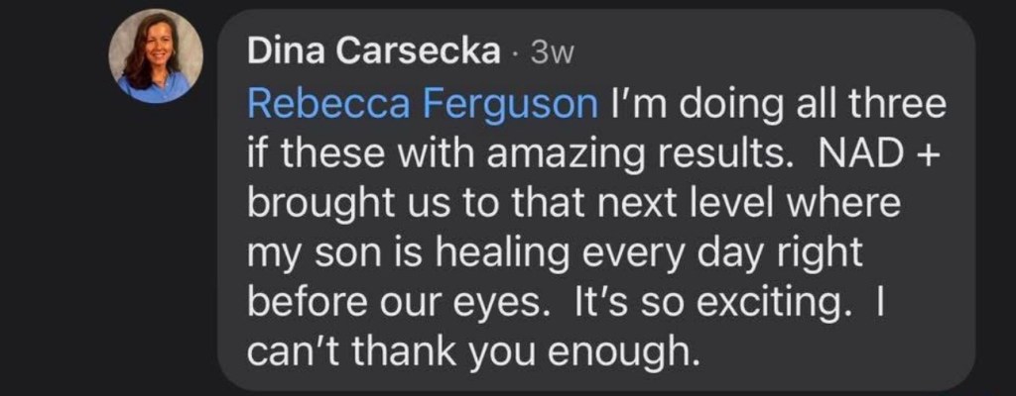The height and width of the screenshot is (396, 1016).
Task: Click the 3w comment timestamp
Action: point(553,53)
